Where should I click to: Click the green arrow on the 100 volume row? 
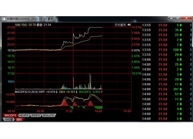(x=181, y=49)
